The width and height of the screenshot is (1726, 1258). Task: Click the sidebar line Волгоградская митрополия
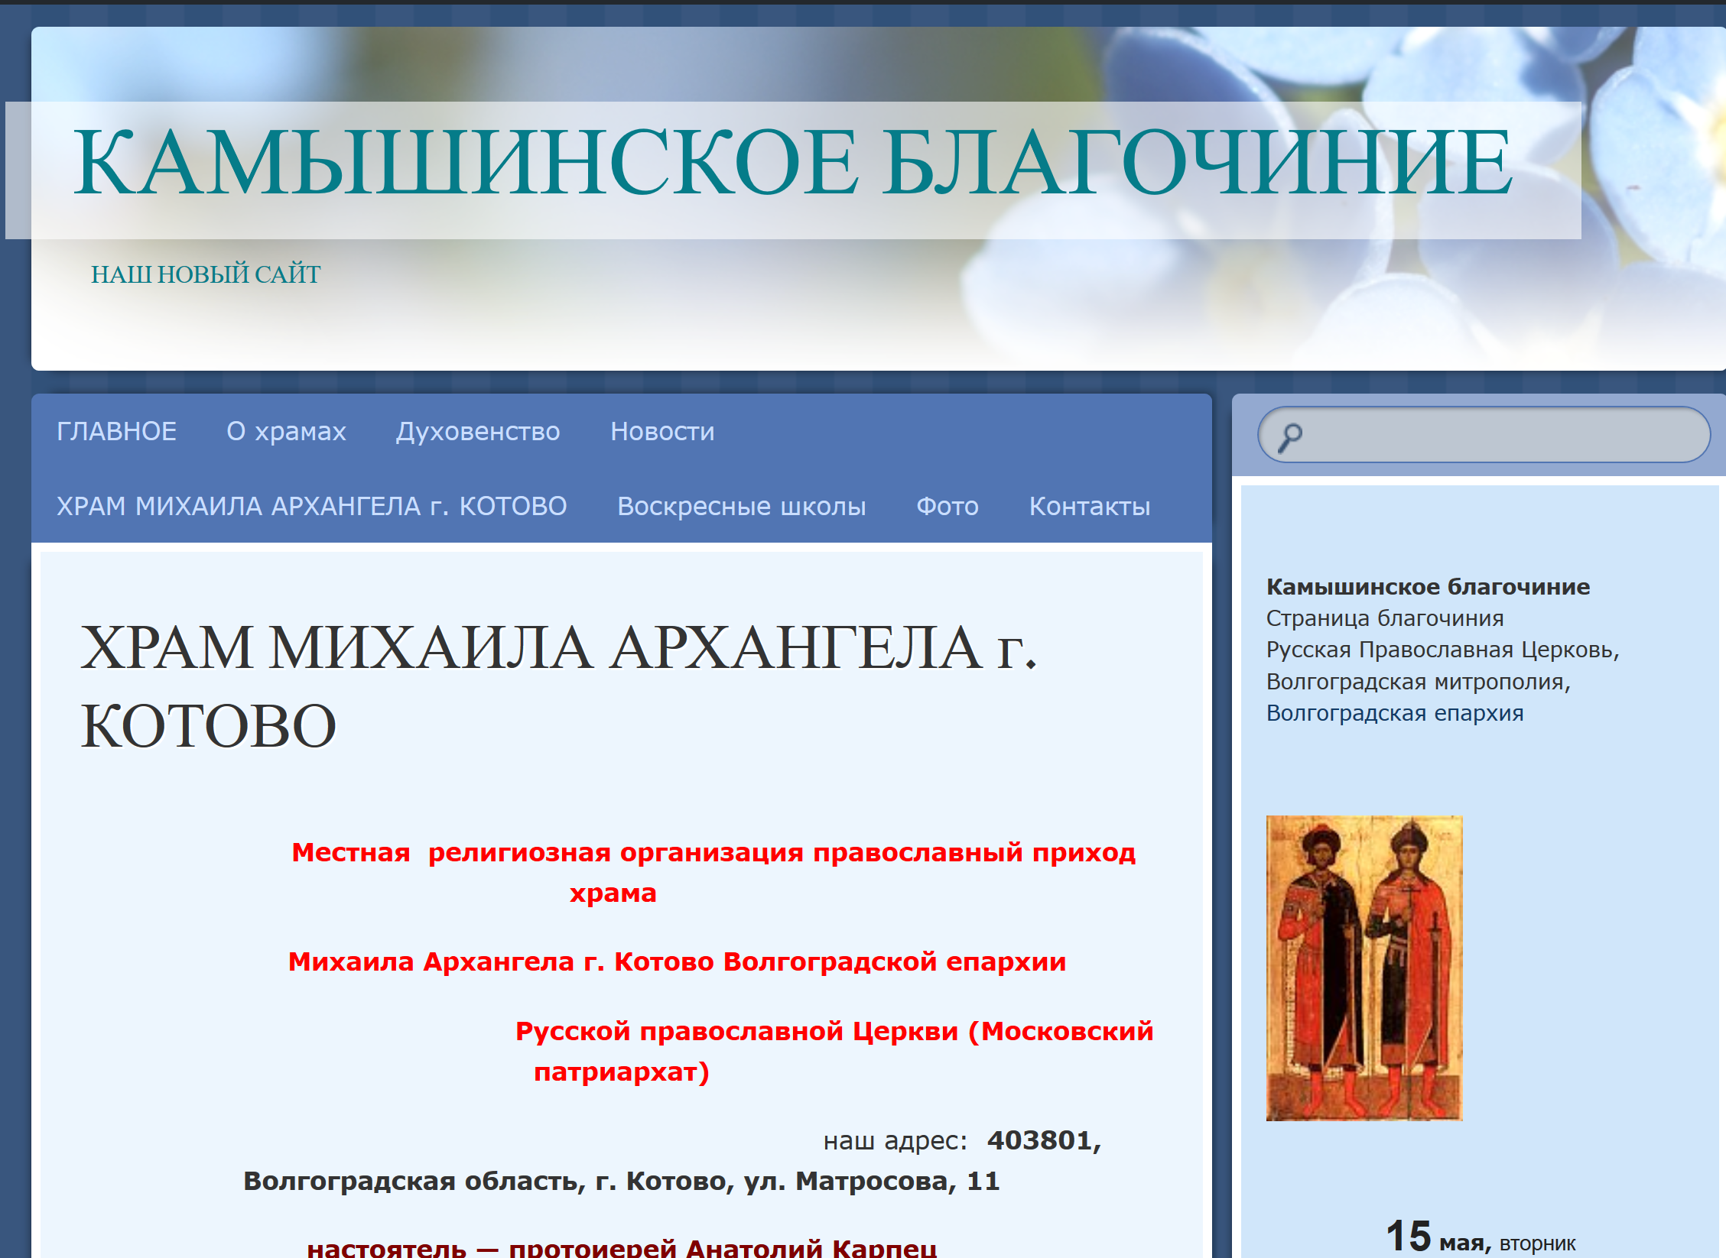(x=1418, y=681)
